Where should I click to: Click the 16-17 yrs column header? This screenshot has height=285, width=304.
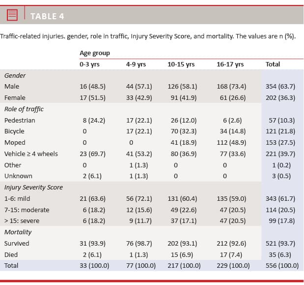click(230, 64)
